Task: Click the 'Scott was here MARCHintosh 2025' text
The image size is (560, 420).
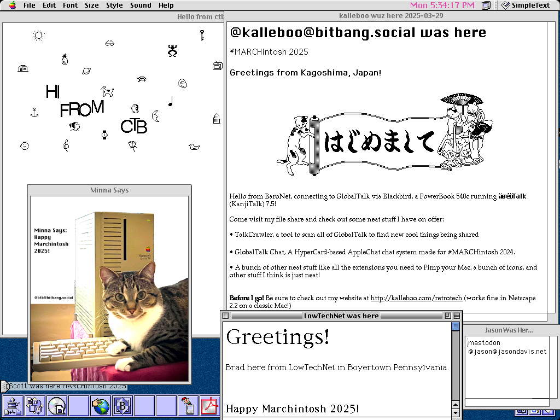Action: click(67, 386)
